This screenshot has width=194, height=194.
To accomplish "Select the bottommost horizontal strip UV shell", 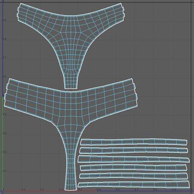I will [133, 184].
